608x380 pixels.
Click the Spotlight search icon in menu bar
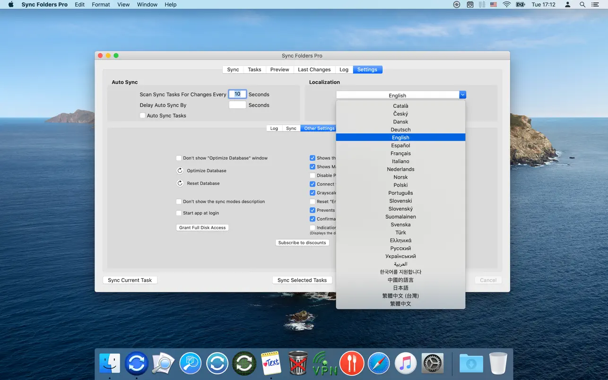point(582,5)
